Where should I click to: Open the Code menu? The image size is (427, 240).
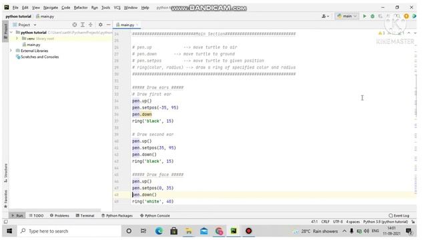point(65,7)
